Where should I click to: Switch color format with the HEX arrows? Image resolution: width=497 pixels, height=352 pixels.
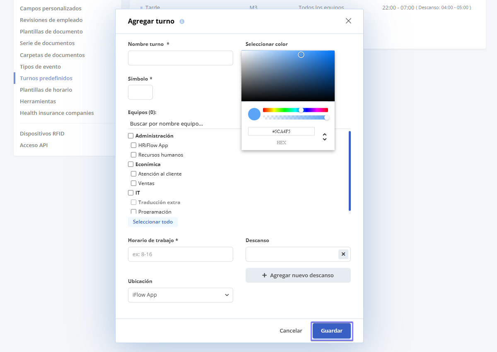tap(325, 137)
